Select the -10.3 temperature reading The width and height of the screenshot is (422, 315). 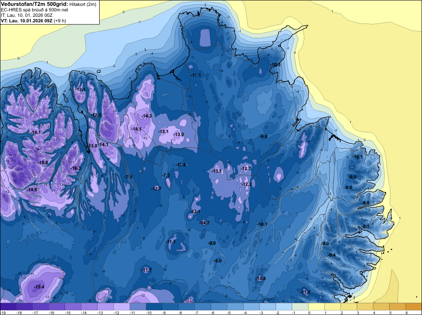pos(275,65)
